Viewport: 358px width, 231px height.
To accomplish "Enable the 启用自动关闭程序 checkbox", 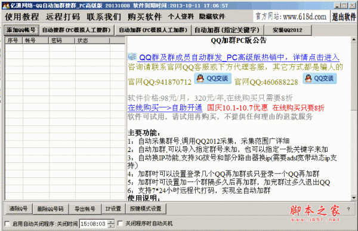I will (7, 224).
